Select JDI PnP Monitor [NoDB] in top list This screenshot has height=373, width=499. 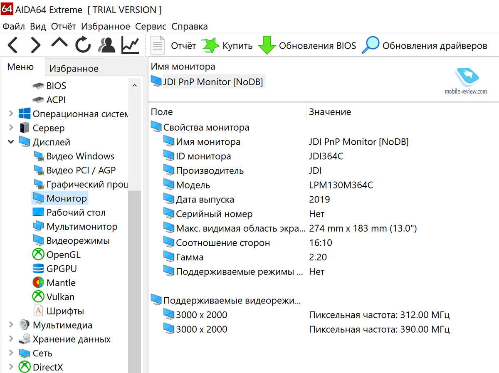[207, 82]
